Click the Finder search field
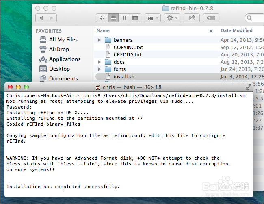The image size is (264, 204). coord(254,18)
